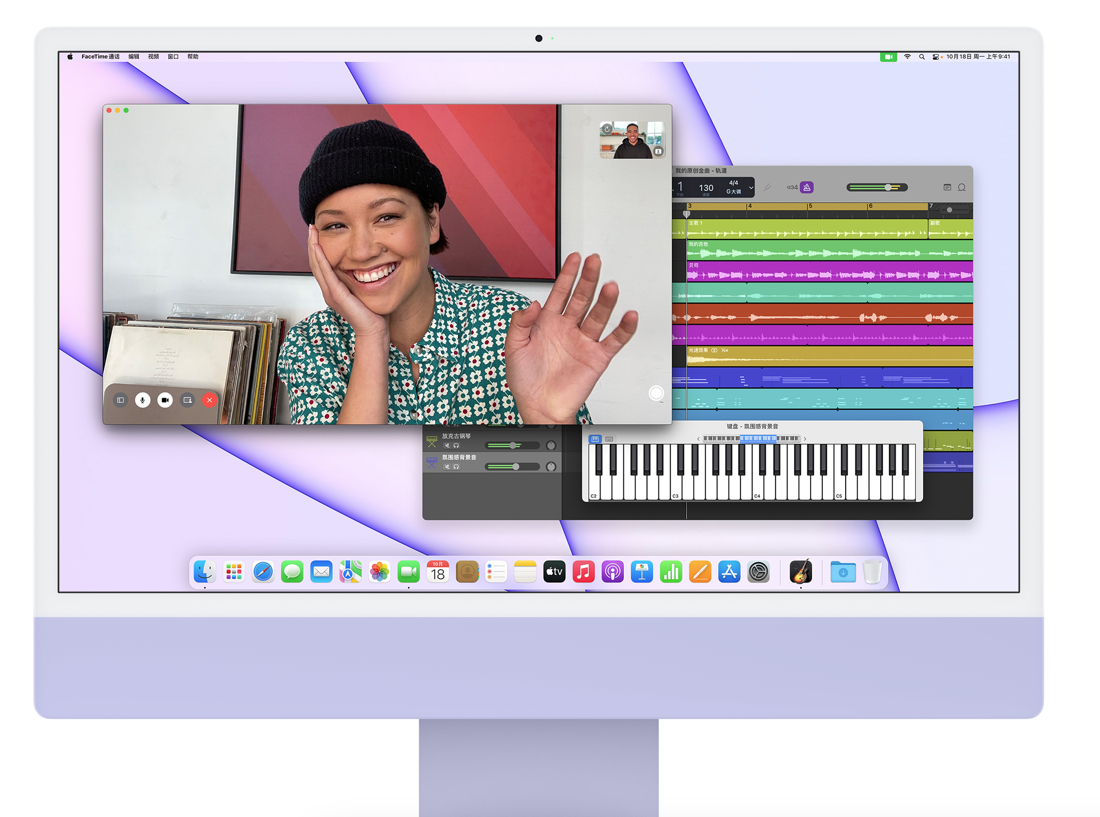Open the notepad icon in GarageBand
1100x817 pixels.
point(947,188)
